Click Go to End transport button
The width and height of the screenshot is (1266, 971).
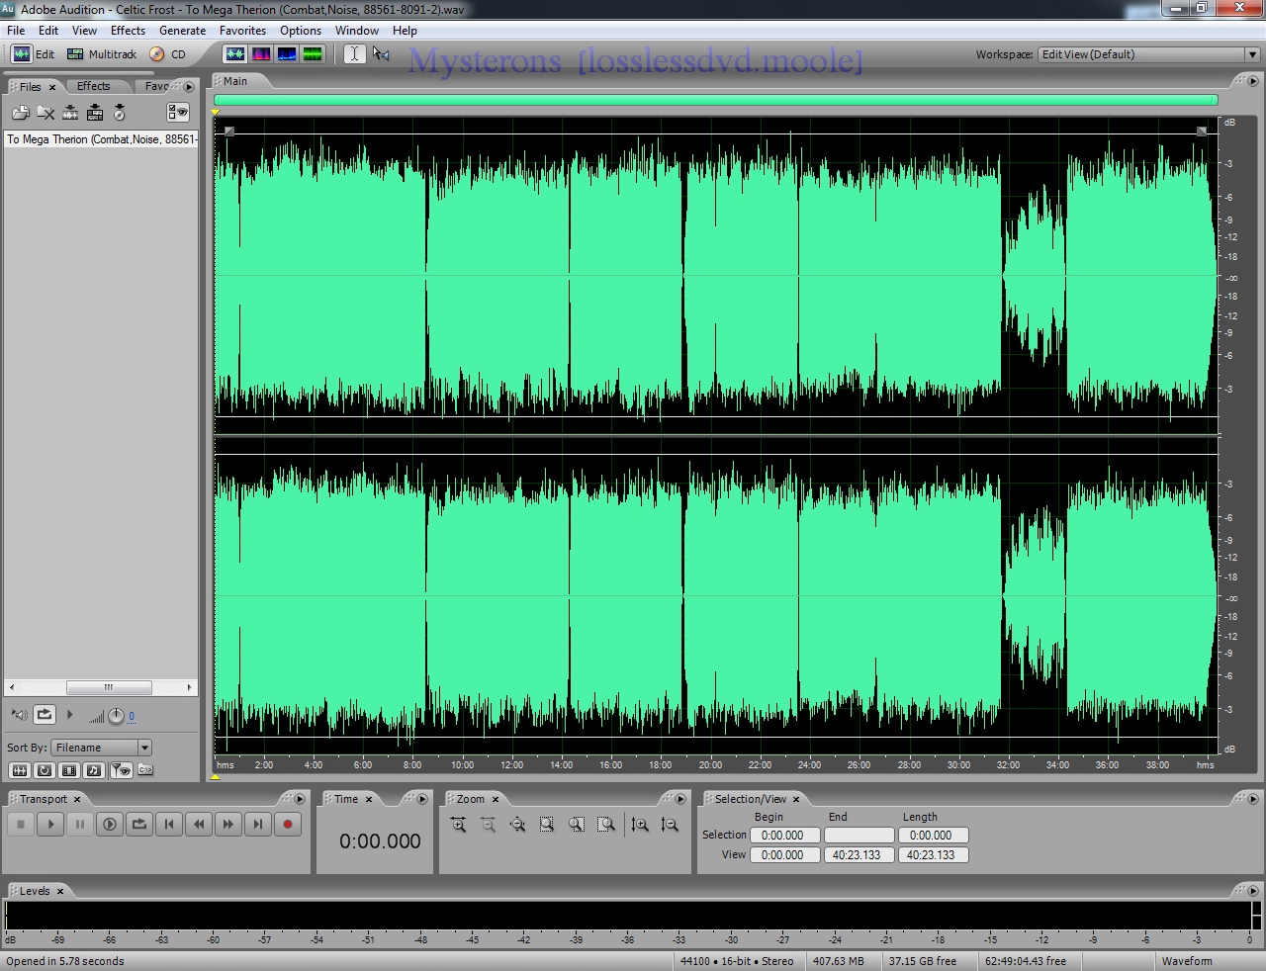point(258,824)
